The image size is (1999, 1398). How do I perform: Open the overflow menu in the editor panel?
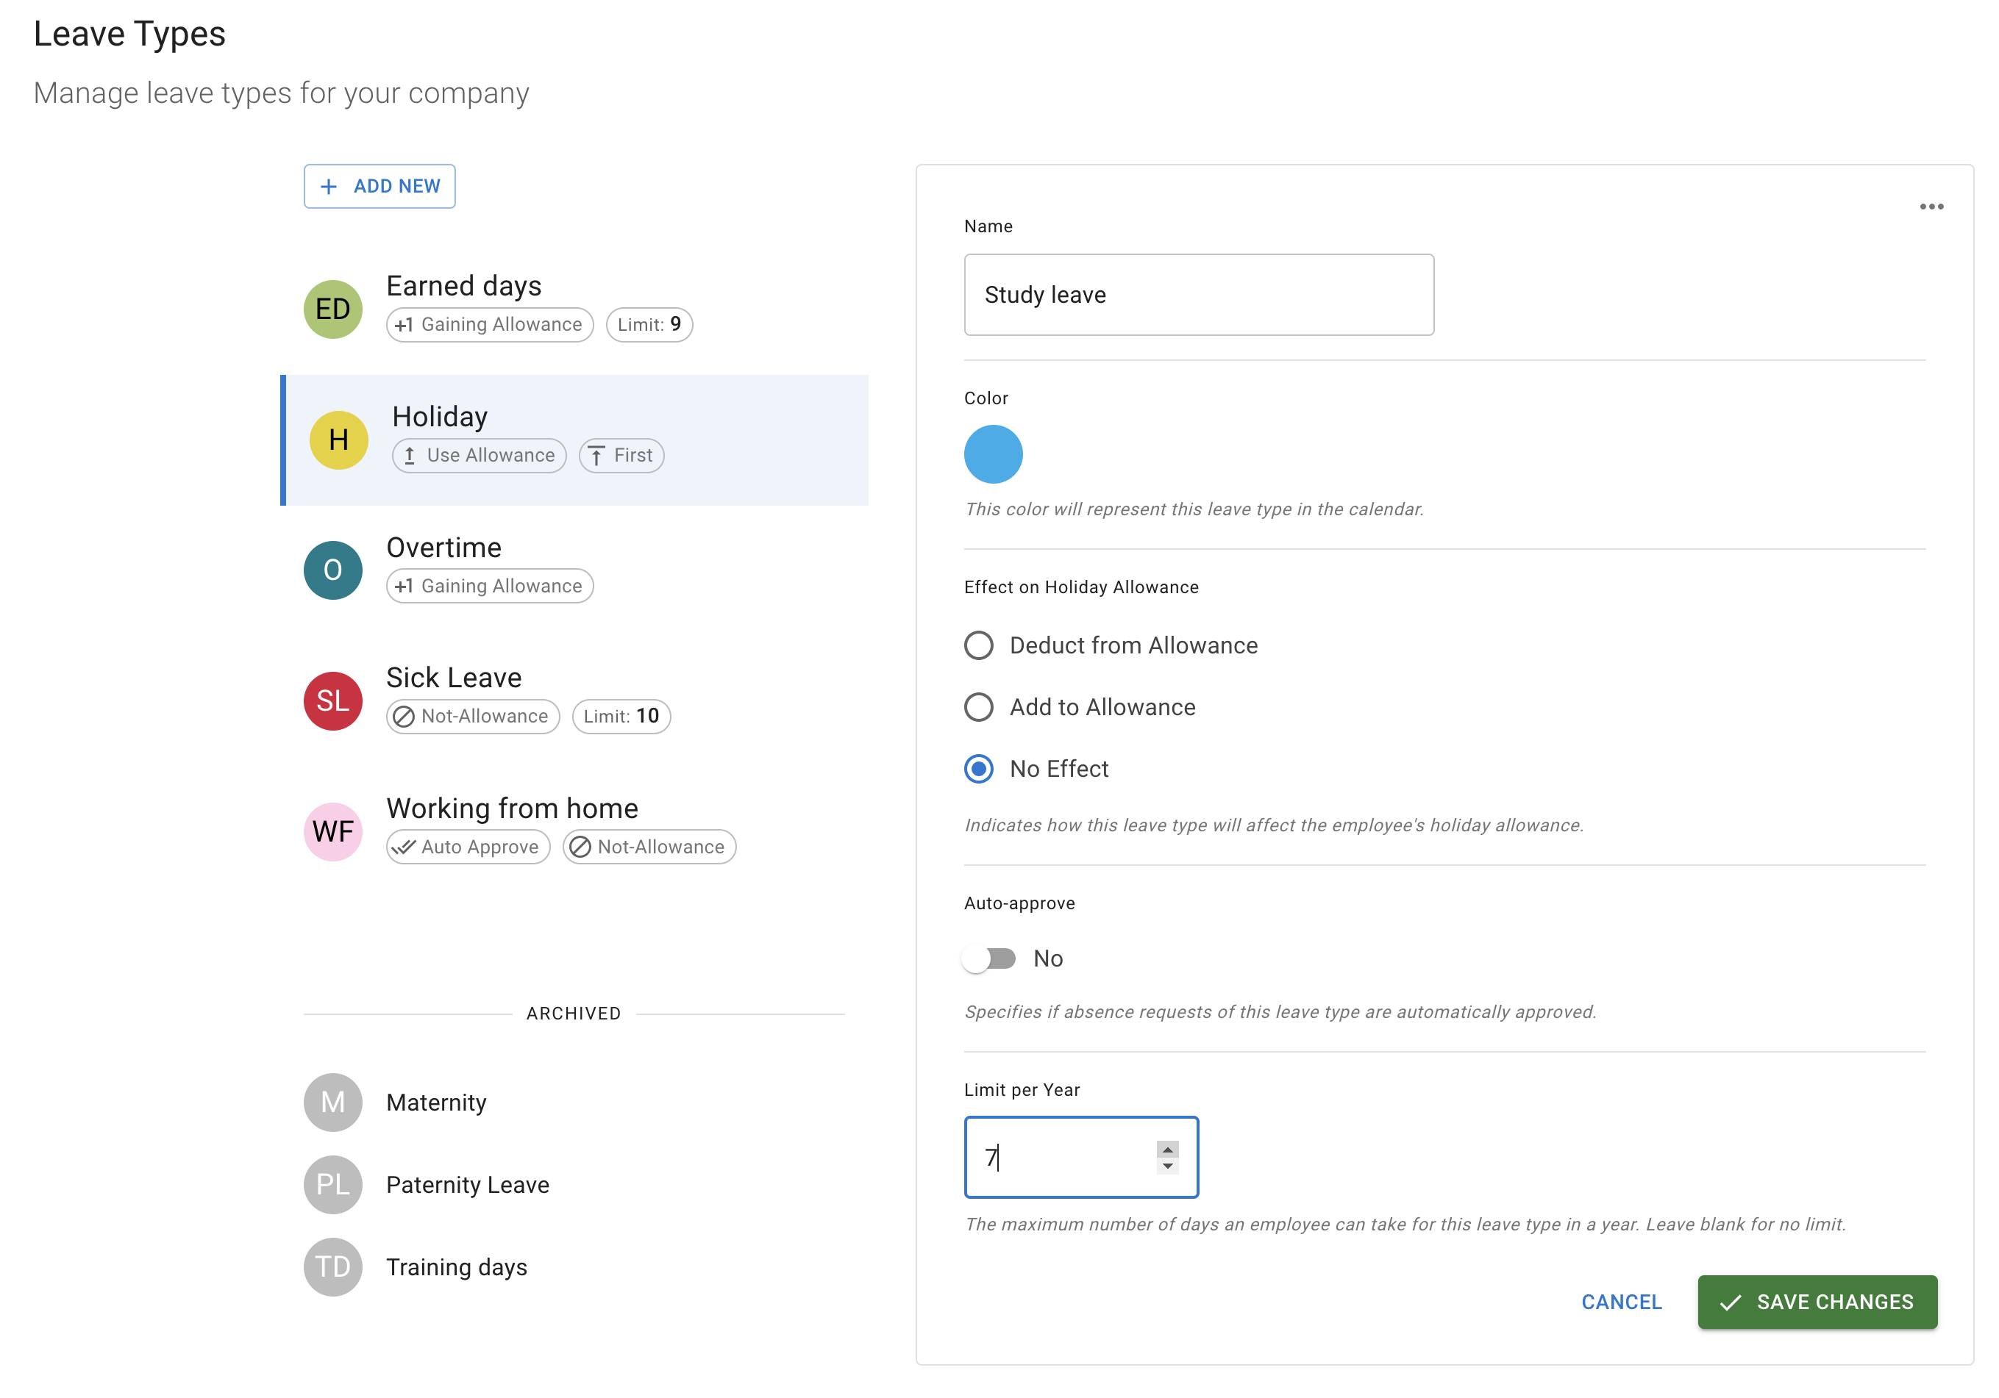tap(1931, 207)
